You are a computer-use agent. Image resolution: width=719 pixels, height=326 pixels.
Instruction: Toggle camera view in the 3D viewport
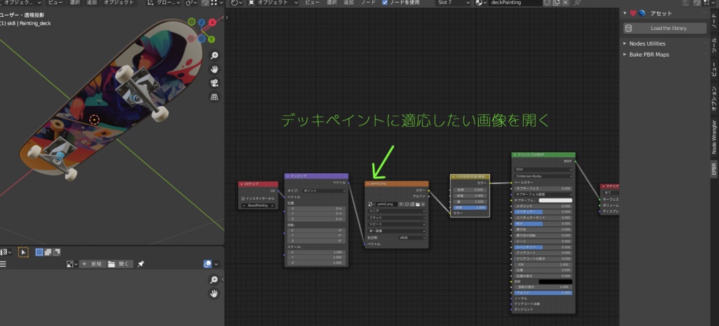click(x=214, y=83)
